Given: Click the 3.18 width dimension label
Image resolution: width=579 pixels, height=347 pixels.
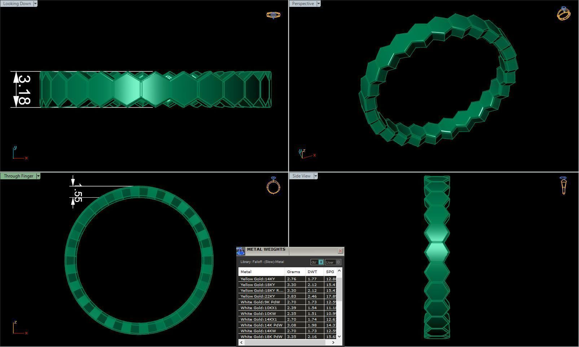Looking at the screenshot, I should [25, 90].
